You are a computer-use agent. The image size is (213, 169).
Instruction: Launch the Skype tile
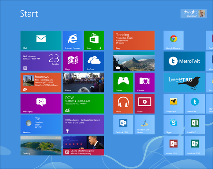pos(173,125)
